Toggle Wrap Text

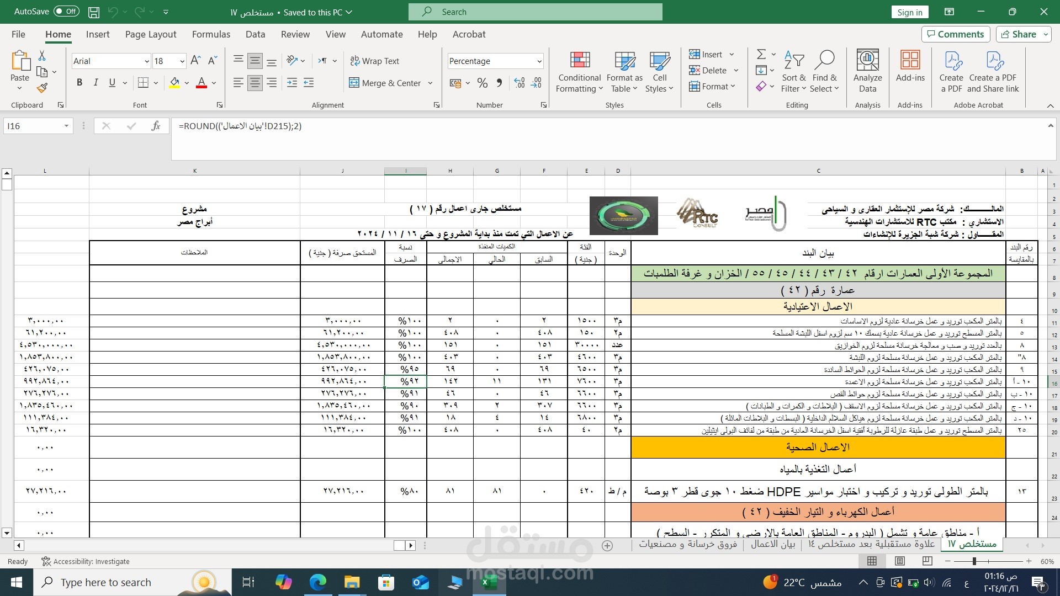374,61
